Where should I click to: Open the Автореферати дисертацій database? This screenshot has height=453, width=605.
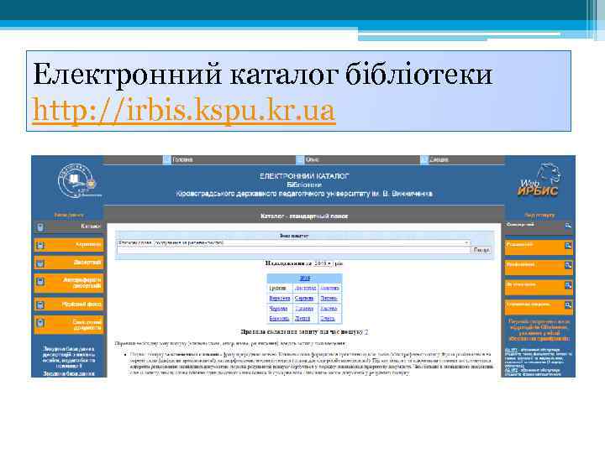69,284
